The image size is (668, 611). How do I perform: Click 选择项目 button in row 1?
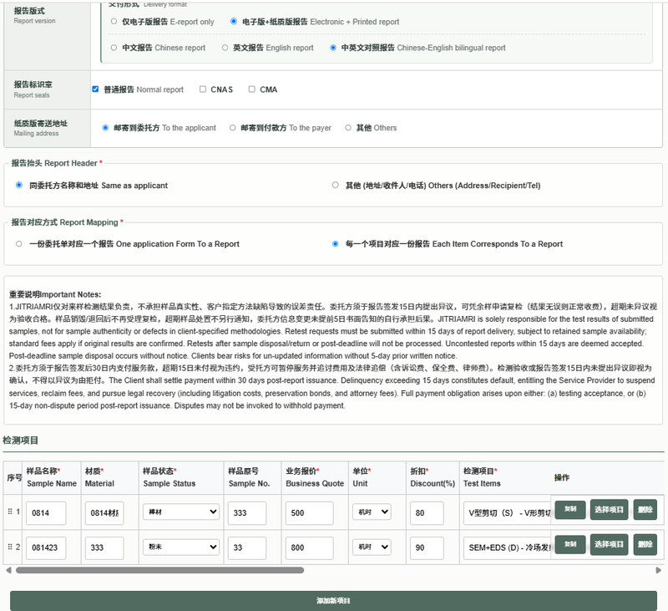click(610, 509)
